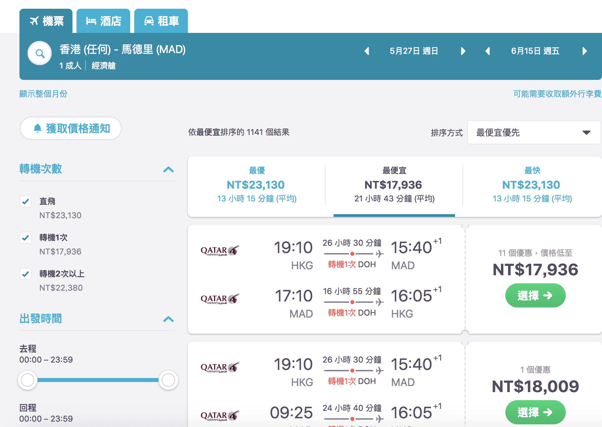
Task: Open the 最便宜優先 sort dropdown
Action: [x=534, y=133]
